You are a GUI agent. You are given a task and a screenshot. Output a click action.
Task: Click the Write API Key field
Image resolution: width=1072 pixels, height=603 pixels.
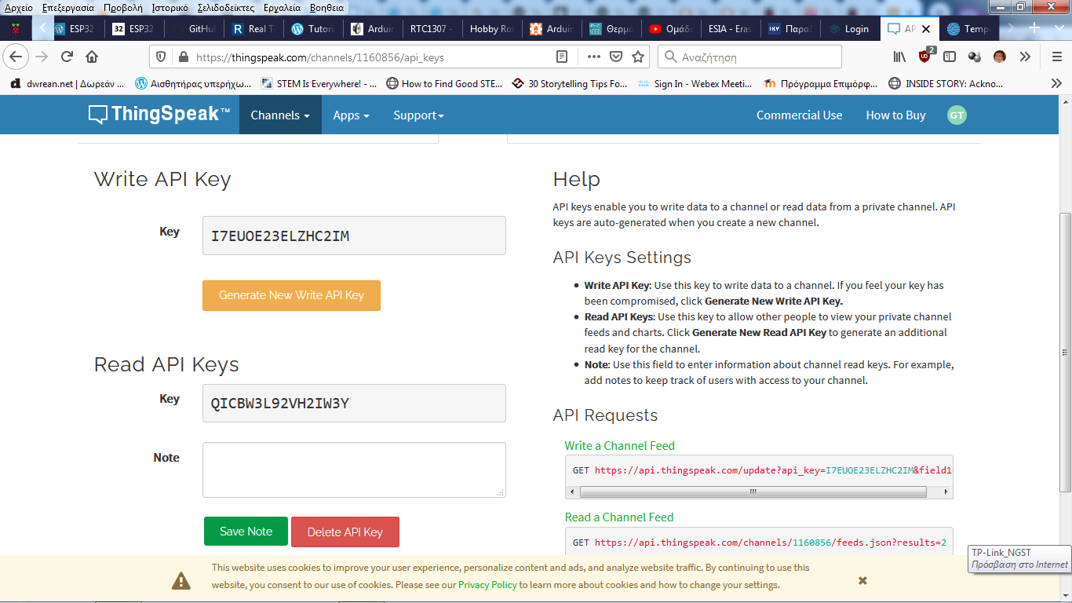click(354, 236)
